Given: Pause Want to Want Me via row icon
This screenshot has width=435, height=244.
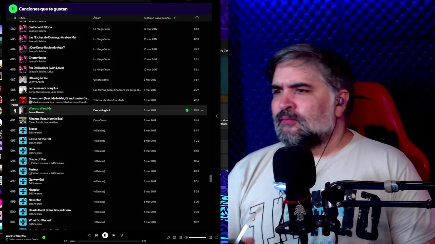Looking at the screenshot, I should [x=15, y=111].
